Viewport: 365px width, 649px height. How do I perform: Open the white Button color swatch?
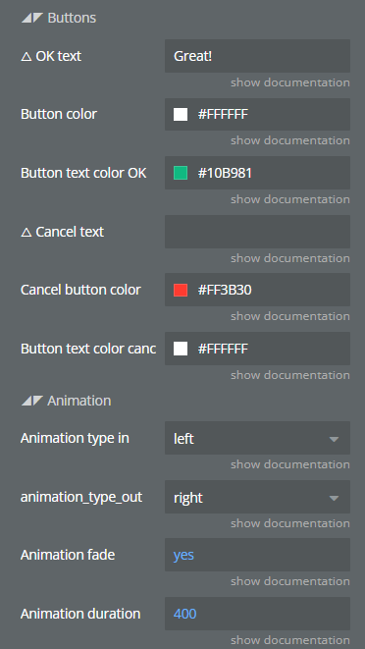point(181,114)
